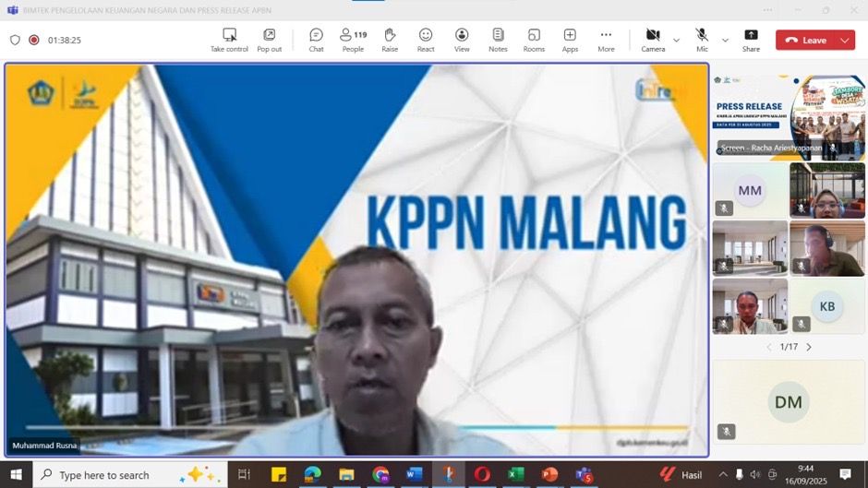Click the shield privacy icon
868x488 pixels.
15,40
